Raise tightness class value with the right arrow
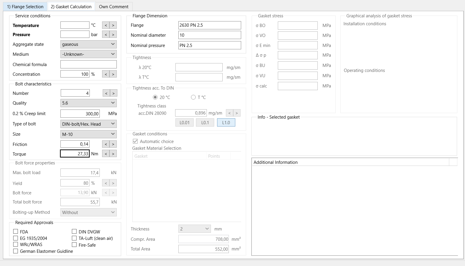Screen dimensions: 465x266 (237, 113)
